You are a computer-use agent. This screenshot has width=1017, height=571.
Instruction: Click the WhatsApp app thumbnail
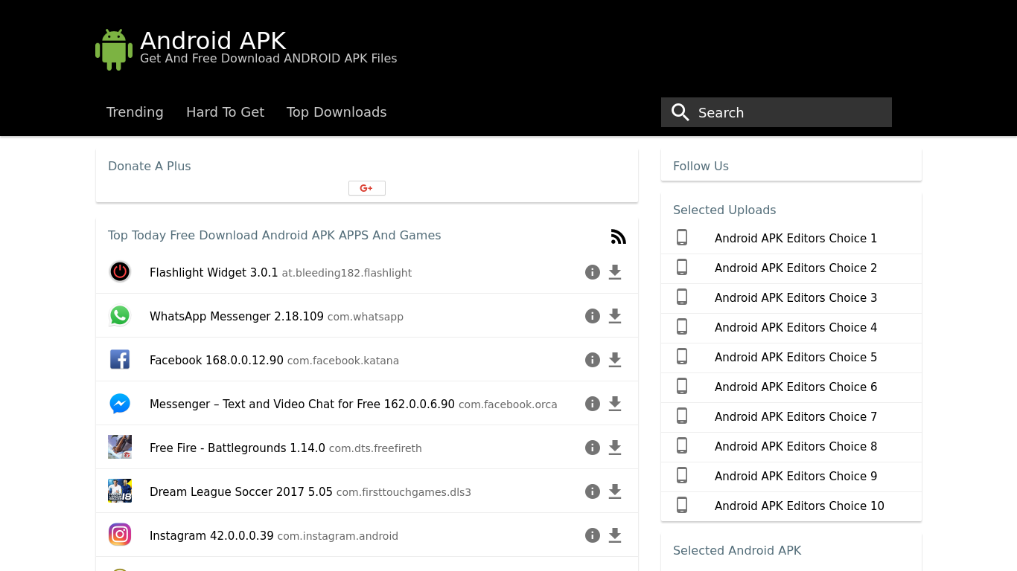pos(120,316)
